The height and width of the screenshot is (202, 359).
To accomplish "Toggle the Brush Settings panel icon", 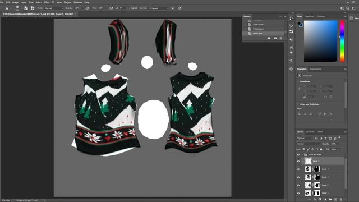I will (x=26, y=8).
